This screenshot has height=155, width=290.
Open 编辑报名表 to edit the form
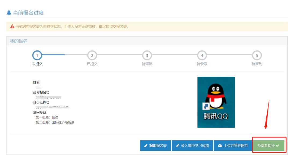(155, 146)
